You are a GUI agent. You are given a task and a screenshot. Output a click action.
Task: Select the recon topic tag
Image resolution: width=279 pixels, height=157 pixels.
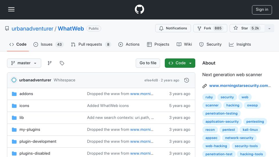coord(210,130)
